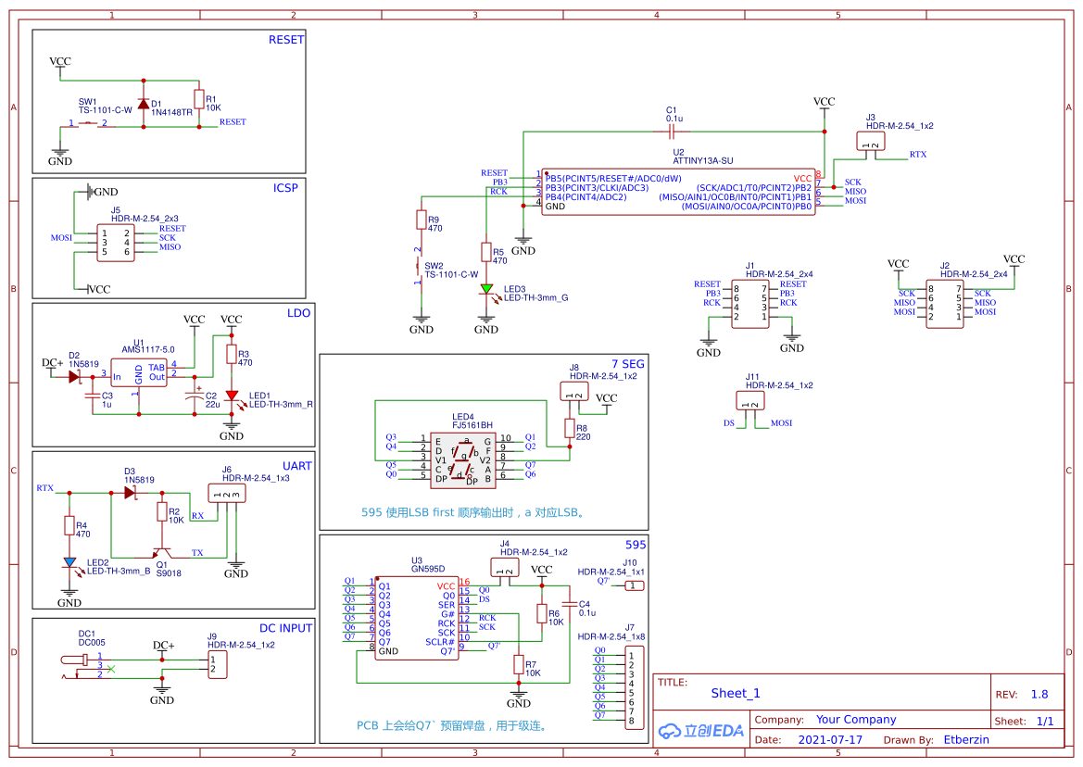Click the J7 1x8 pin header
The height and width of the screenshot is (767, 1083).
point(636,685)
